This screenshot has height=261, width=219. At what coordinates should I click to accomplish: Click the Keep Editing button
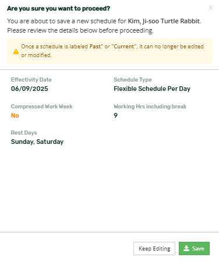point(154,248)
